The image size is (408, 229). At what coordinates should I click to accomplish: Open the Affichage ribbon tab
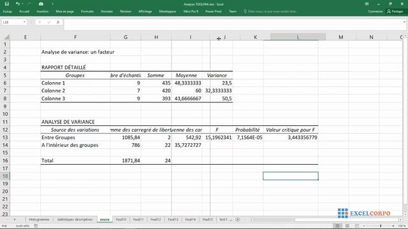(145, 11)
